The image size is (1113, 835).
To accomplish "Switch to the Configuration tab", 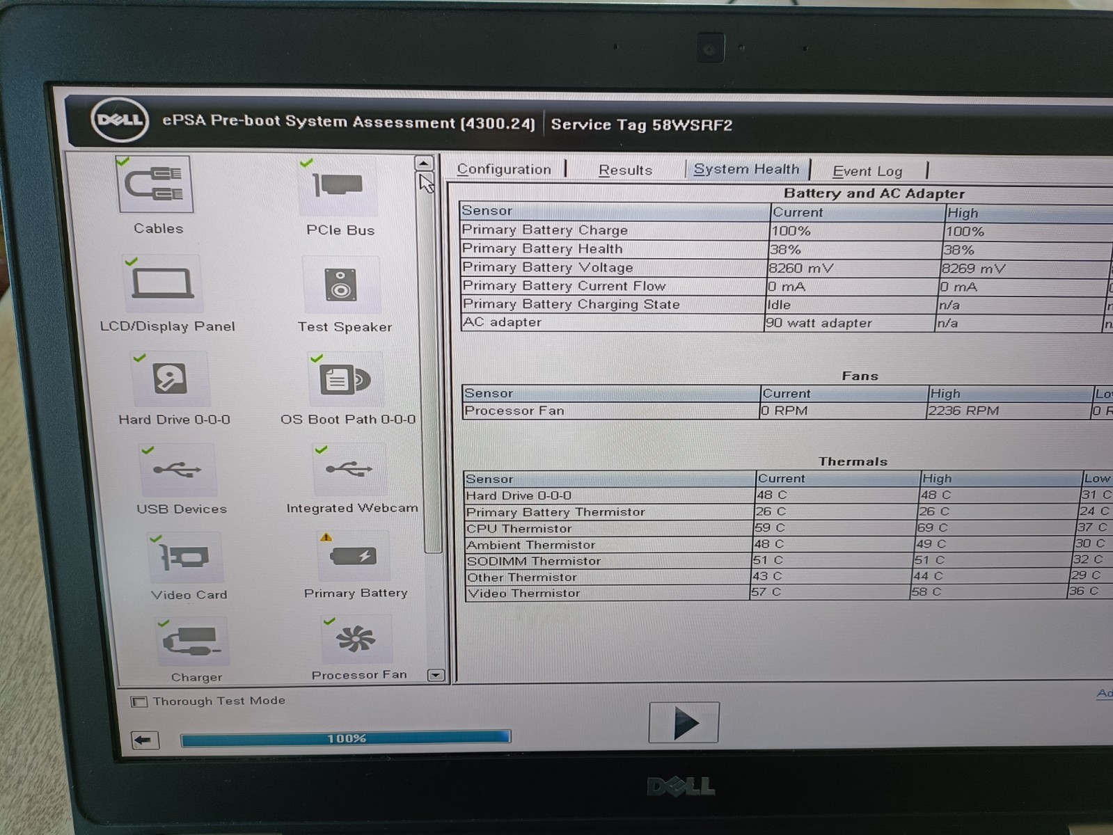I will [x=504, y=169].
